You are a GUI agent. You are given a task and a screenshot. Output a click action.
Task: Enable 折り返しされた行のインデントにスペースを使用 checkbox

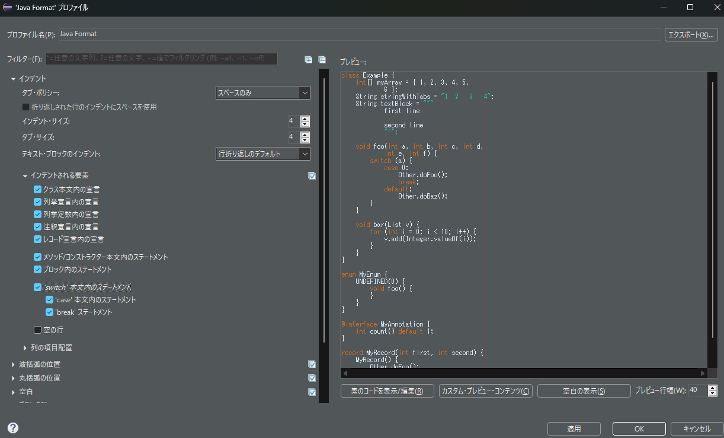(26, 107)
